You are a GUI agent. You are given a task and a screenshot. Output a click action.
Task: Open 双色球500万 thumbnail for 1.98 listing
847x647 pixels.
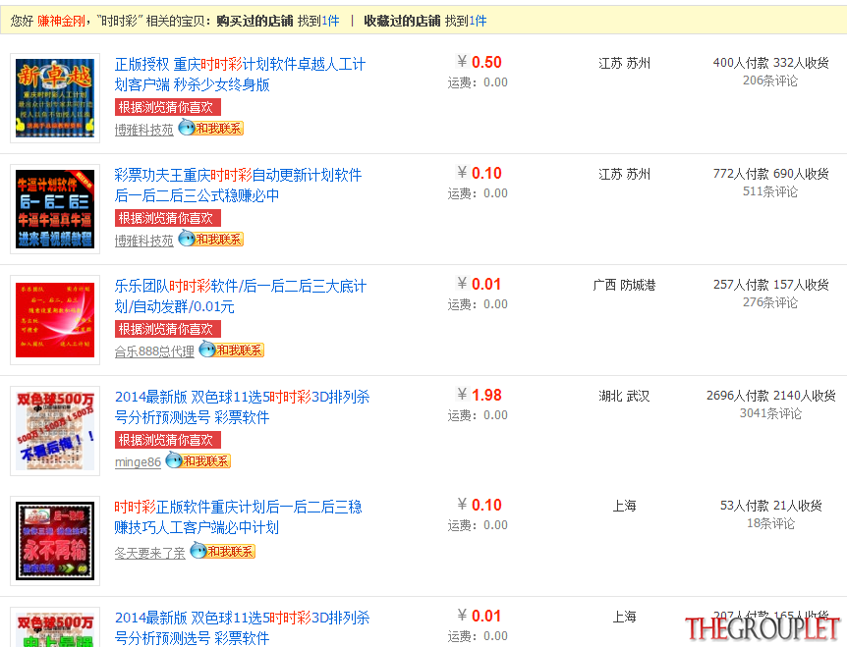click(x=55, y=431)
